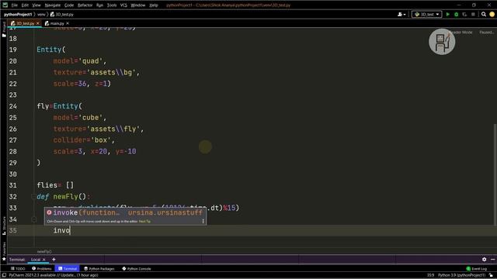This screenshot has width=497, height=279.
Task: Select the Local terminal tab
Action: [x=36, y=260]
